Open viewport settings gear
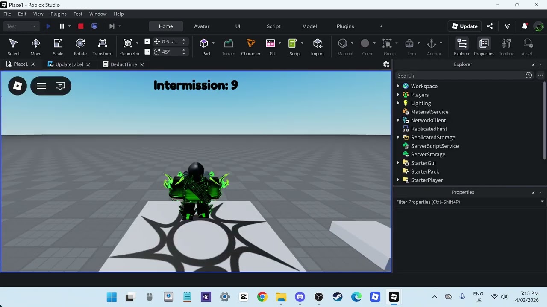Screen dimensions: 547x307 click(x=386, y=64)
